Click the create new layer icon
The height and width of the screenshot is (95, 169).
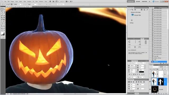point(164,94)
